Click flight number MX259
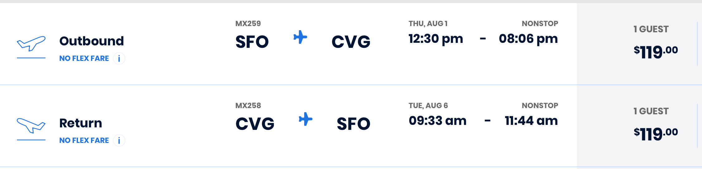Viewport: 702px width, 169px height. (248, 24)
